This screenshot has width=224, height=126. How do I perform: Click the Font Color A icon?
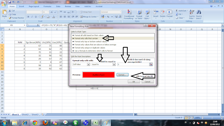[x=54, y=17]
